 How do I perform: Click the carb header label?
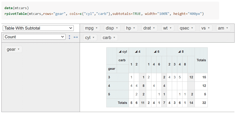pyautogui.click(x=122, y=60)
